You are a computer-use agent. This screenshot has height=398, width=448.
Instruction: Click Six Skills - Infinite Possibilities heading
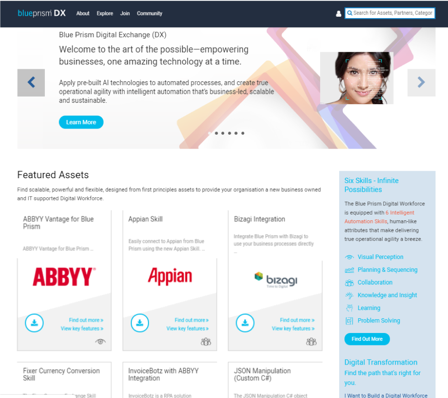point(372,185)
